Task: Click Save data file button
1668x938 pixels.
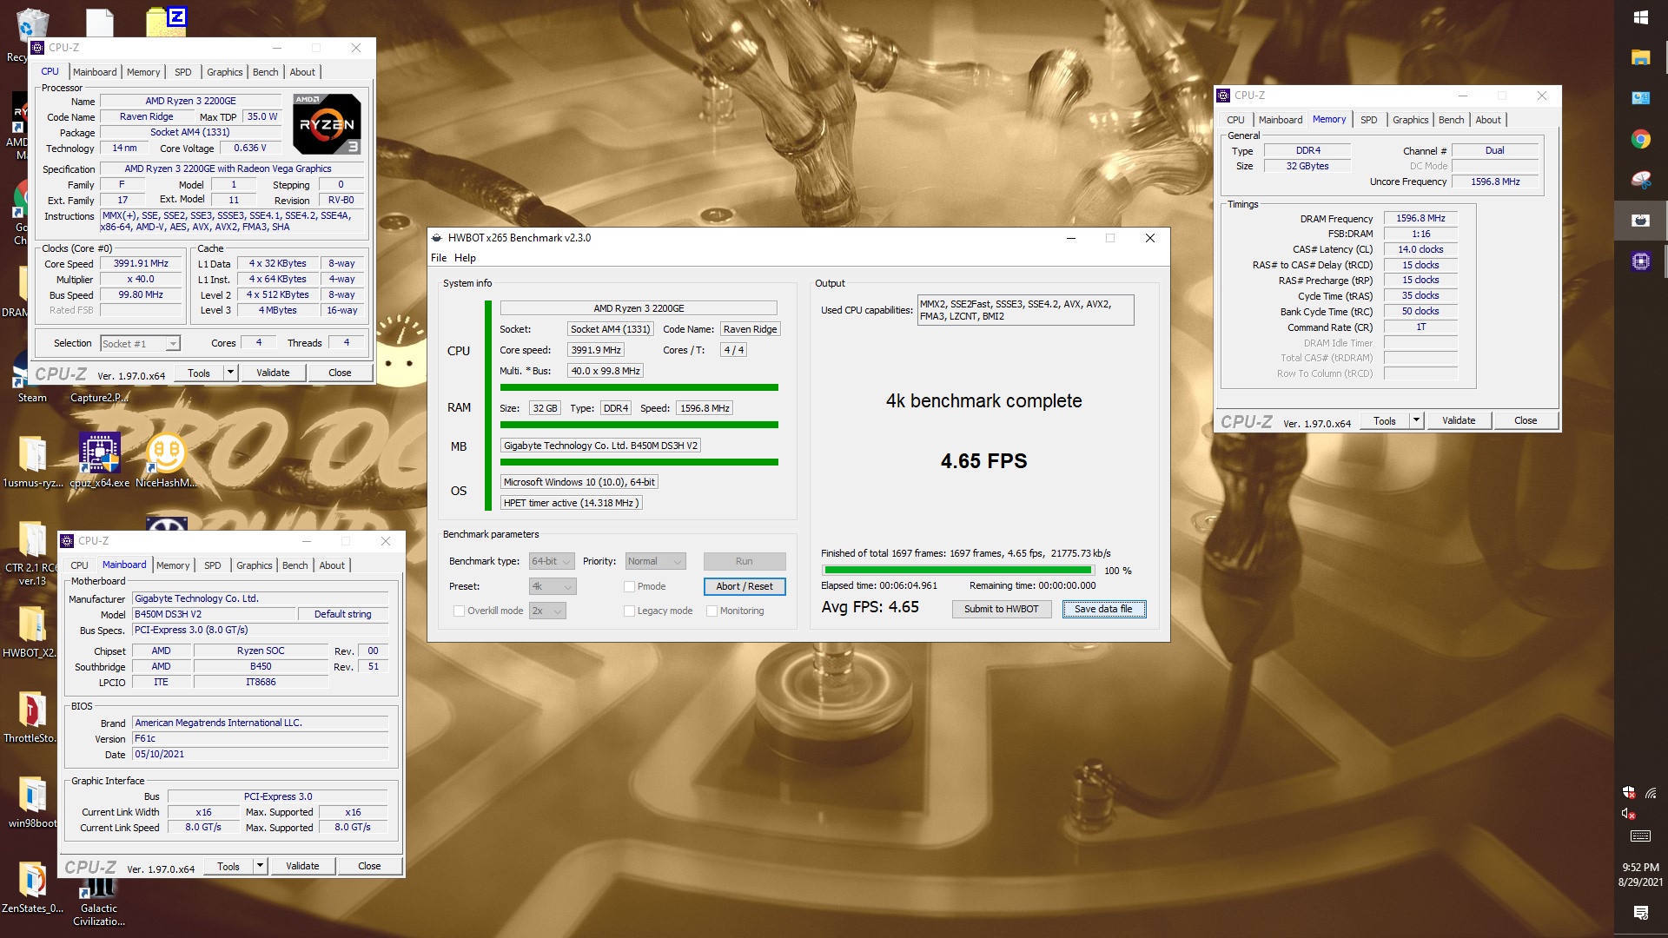Action: 1103,609
